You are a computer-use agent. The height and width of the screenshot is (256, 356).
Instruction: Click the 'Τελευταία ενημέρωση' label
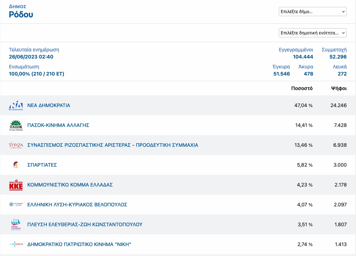click(x=34, y=50)
